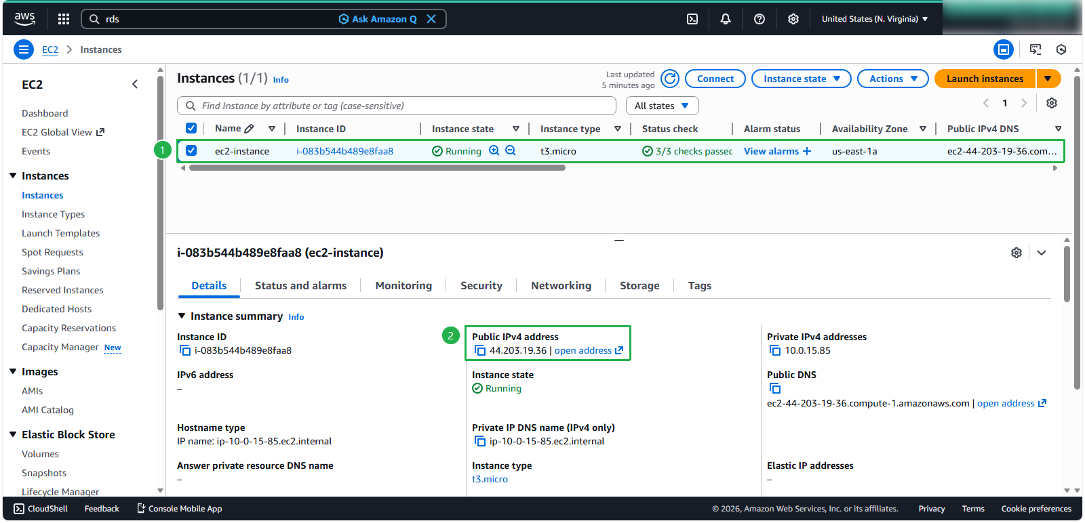Image resolution: width=1085 pixels, height=523 pixels.
Task: Sort by Instance type column arrow
Action: [618, 129]
